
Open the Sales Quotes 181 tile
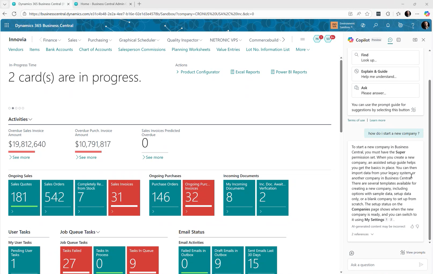point(24,198)
